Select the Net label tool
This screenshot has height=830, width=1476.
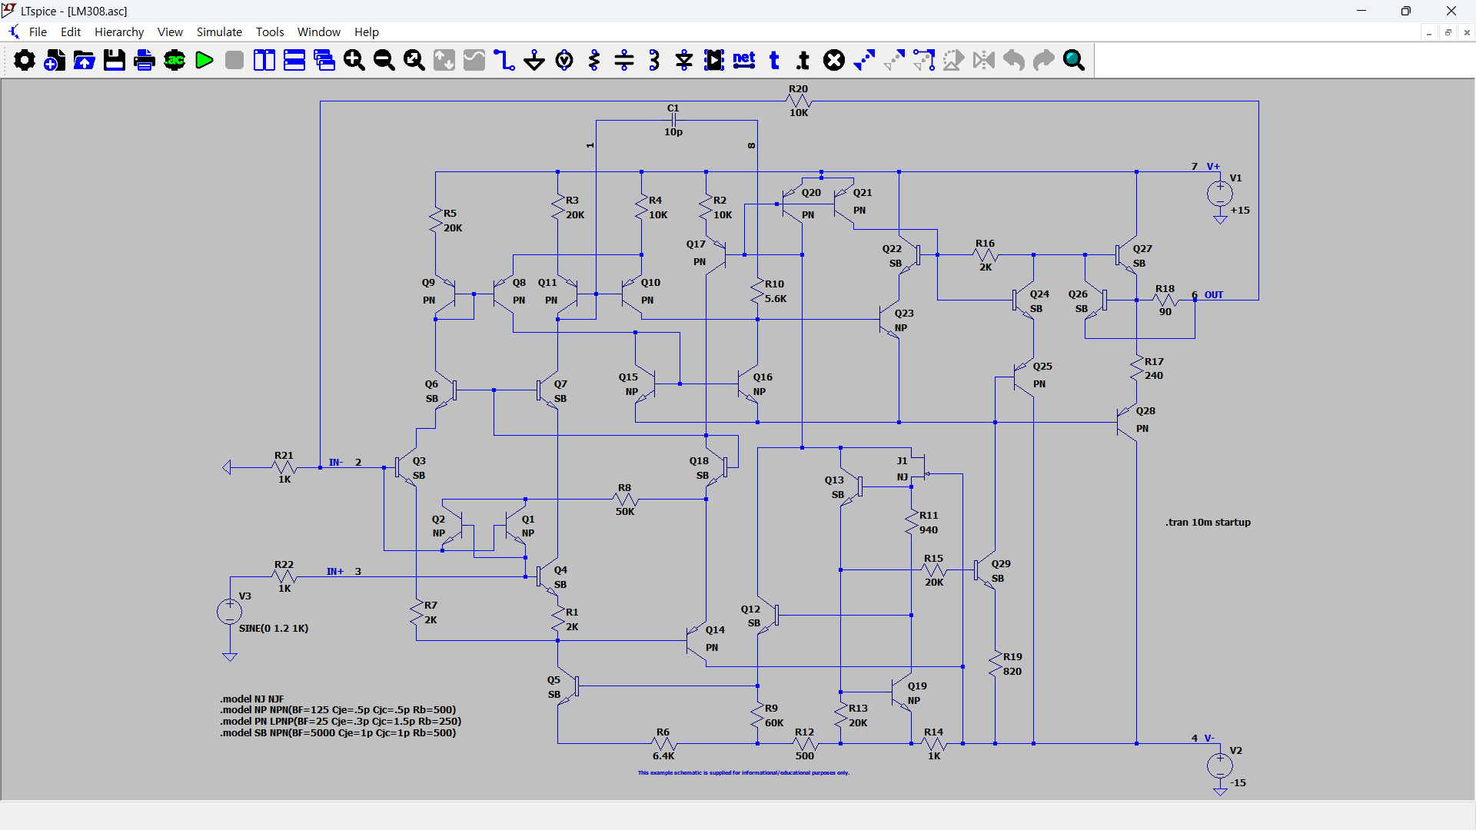pyautogui.click(x=744, y=60)
